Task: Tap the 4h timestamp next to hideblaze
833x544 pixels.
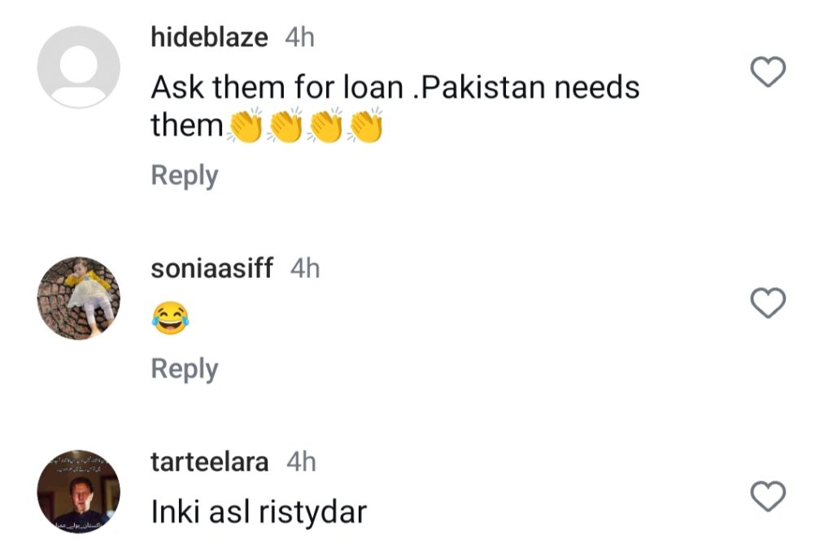Action: (299, 37)
